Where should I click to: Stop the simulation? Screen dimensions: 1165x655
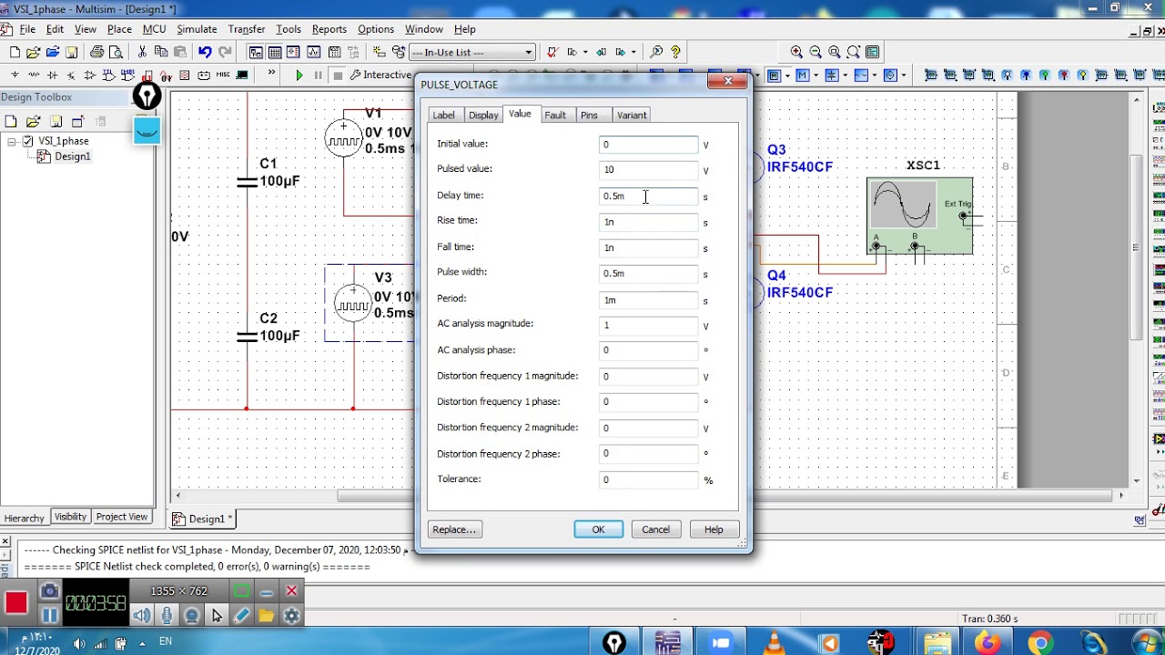(x=338, y=75)
